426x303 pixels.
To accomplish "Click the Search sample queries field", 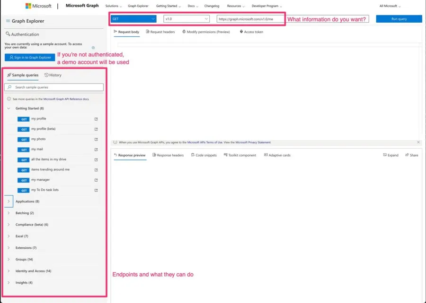I will [54, 87].
